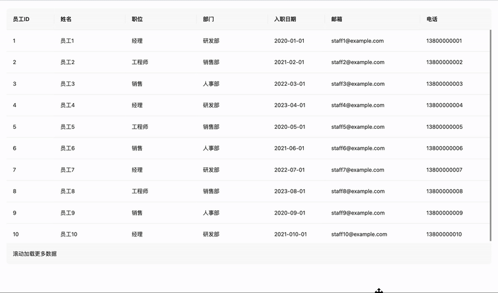Viewport: 498px width, 293px height.
Task: Click email staff4@example.com
Action: [357, 105]
